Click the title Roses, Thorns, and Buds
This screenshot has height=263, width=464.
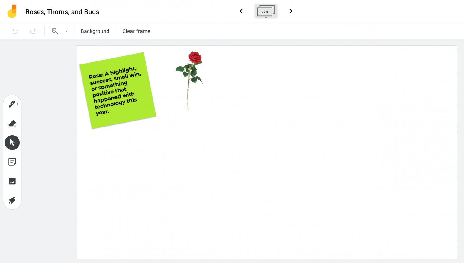click(62, 11)
